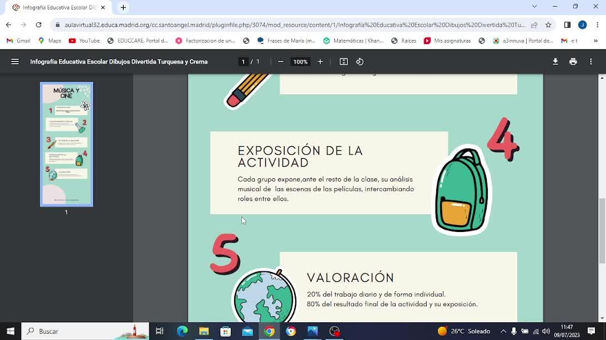Select the page 1 thumbnail
The width and height of the screenshot is (606, 340).
[x=67, y=144]
